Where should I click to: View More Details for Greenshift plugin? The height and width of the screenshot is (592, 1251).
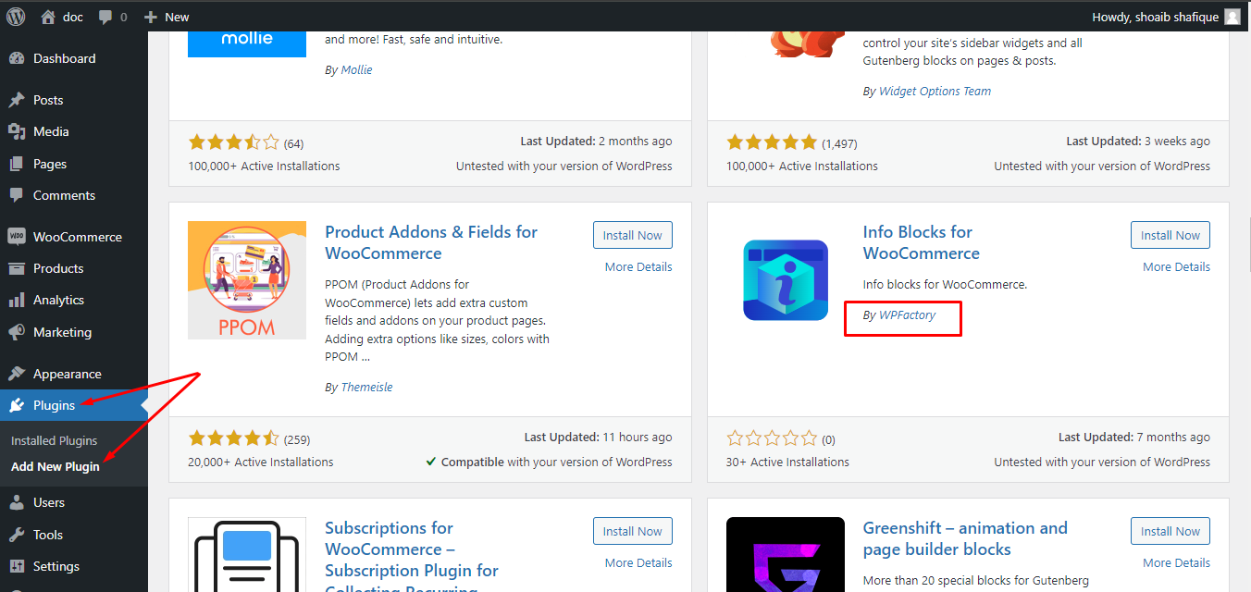1176,562
